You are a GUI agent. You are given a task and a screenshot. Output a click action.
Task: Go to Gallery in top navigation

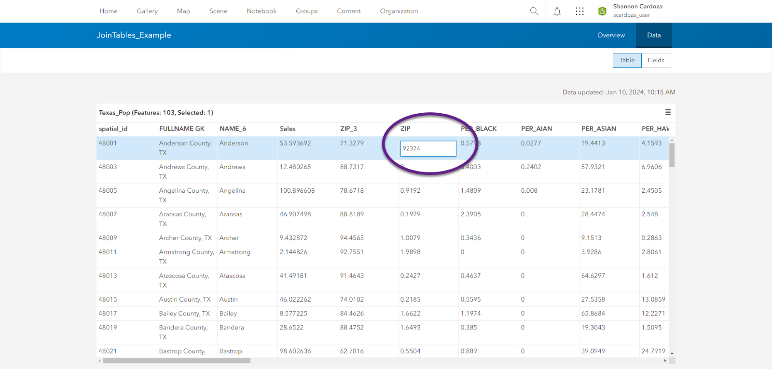coord(147,11)
